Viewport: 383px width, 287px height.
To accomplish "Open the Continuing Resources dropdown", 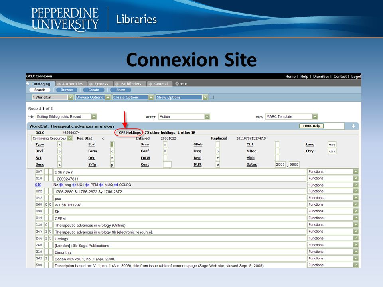I will [52, 138].
